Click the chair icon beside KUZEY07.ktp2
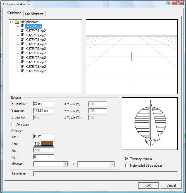186x193 pixels. (22, 58)
